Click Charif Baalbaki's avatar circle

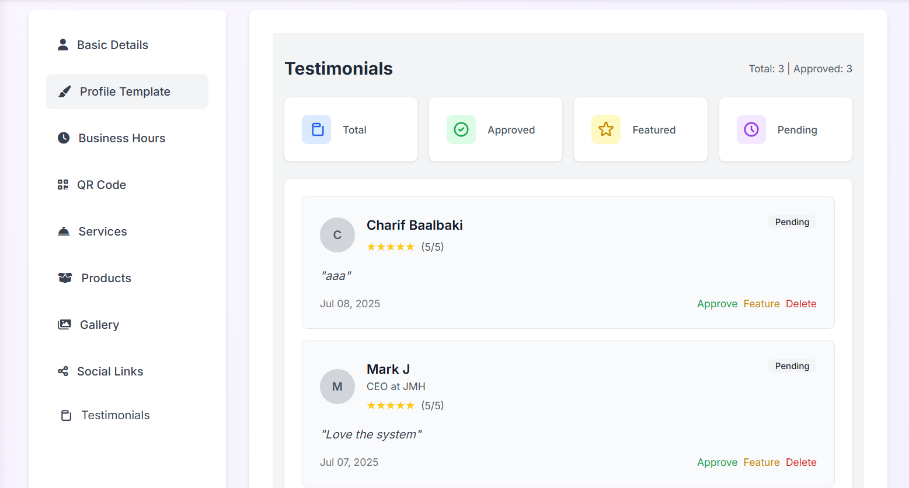pos(337,235)
